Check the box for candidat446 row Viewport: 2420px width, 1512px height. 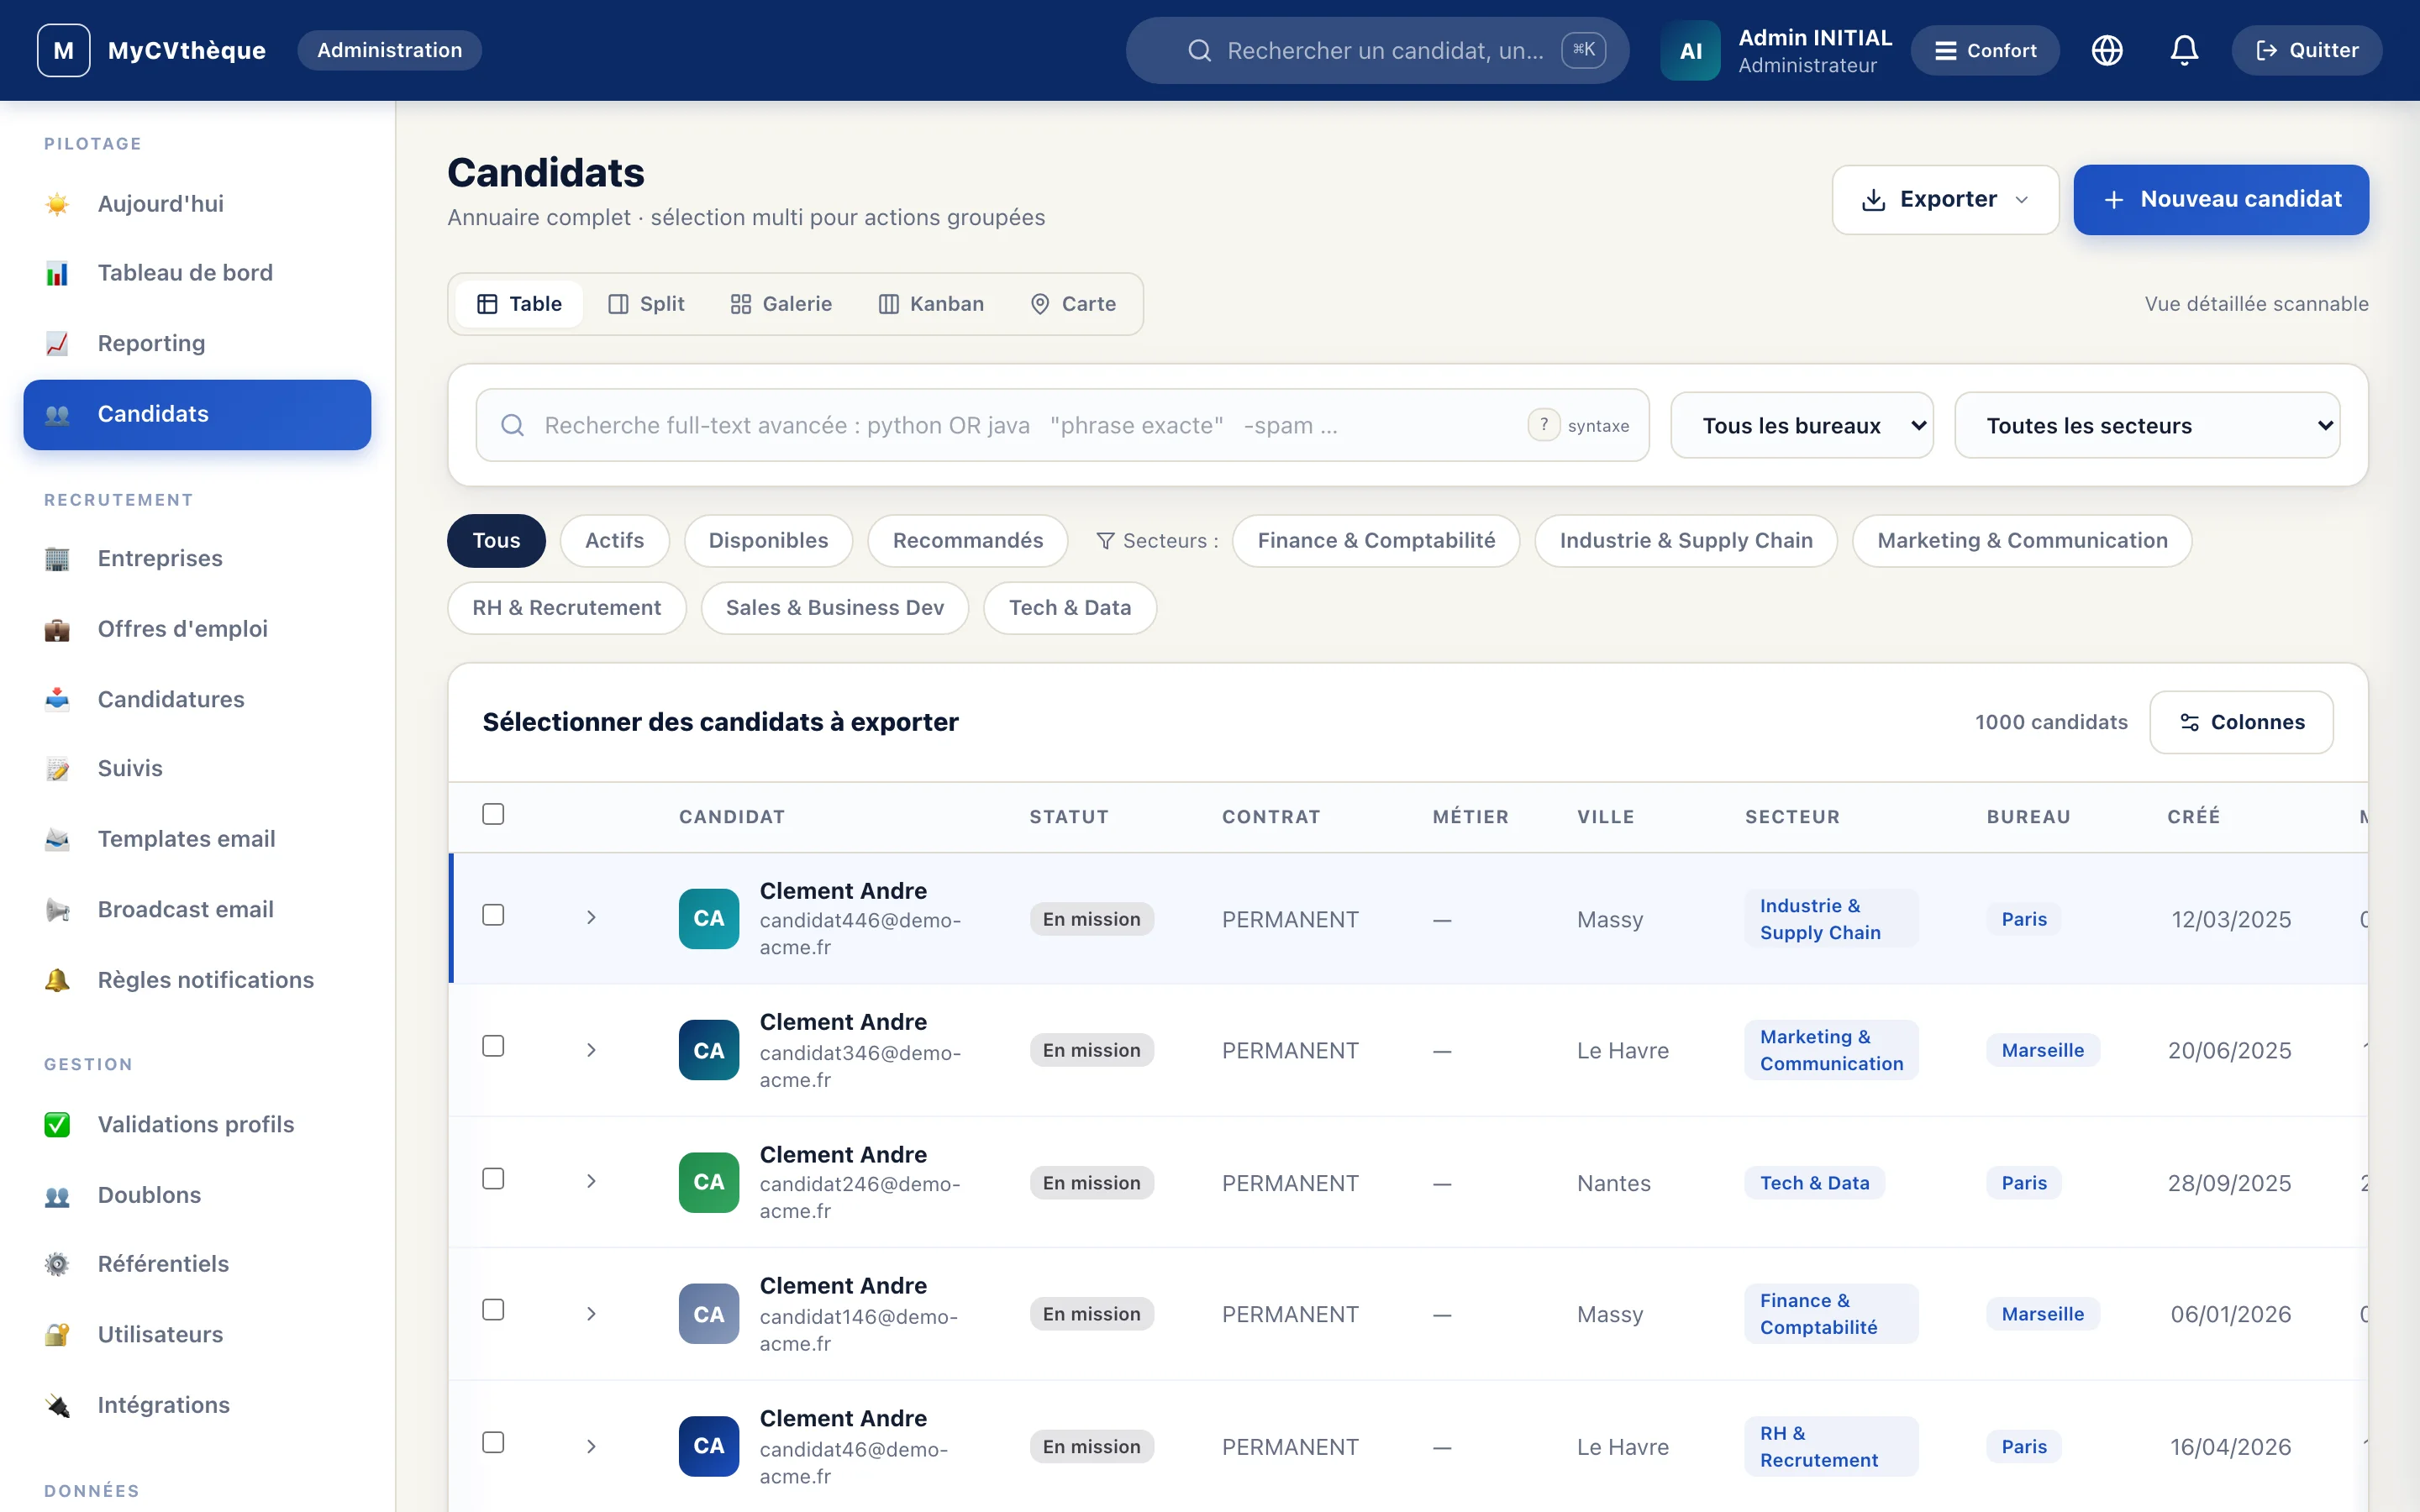(493, 915)
